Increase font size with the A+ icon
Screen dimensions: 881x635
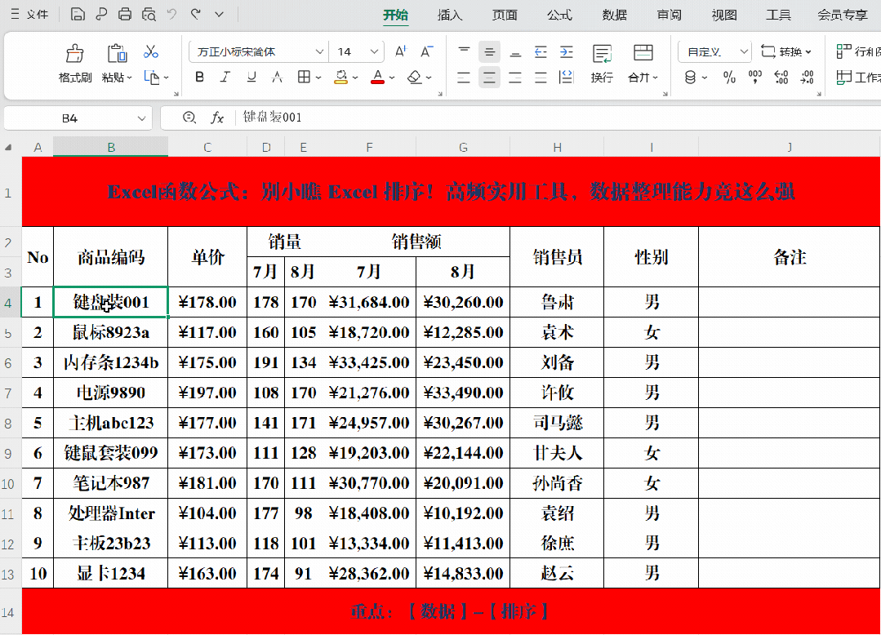click(x=401, y=51)
